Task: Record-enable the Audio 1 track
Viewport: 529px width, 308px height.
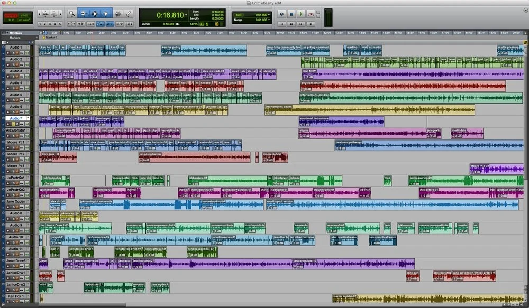Action: [8, 53]
